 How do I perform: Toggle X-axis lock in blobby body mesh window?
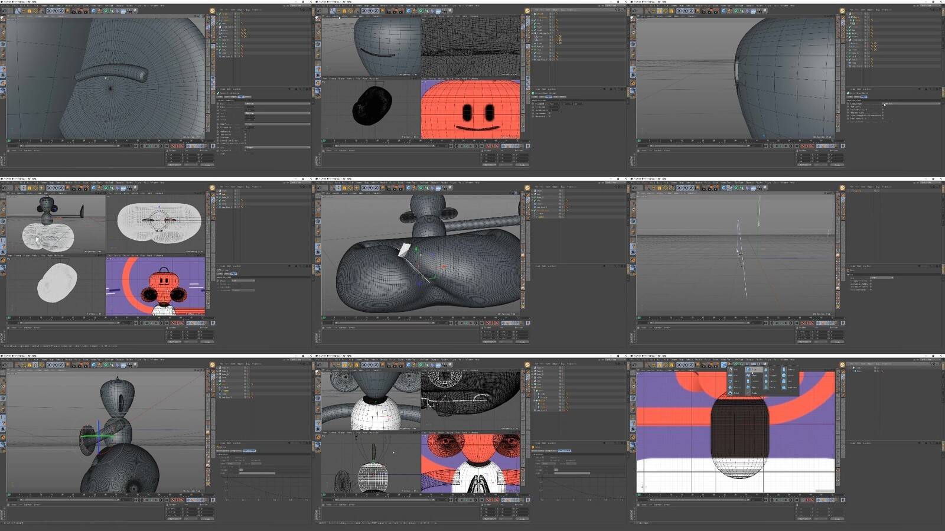tap(365, 188)
